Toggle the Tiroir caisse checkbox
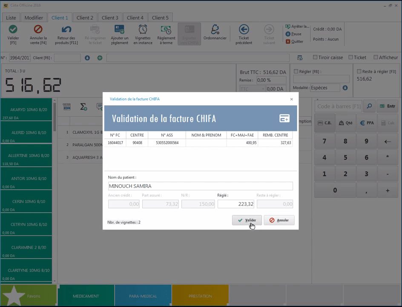The height and width of the screenshot is (307, 402). [315, 57]
